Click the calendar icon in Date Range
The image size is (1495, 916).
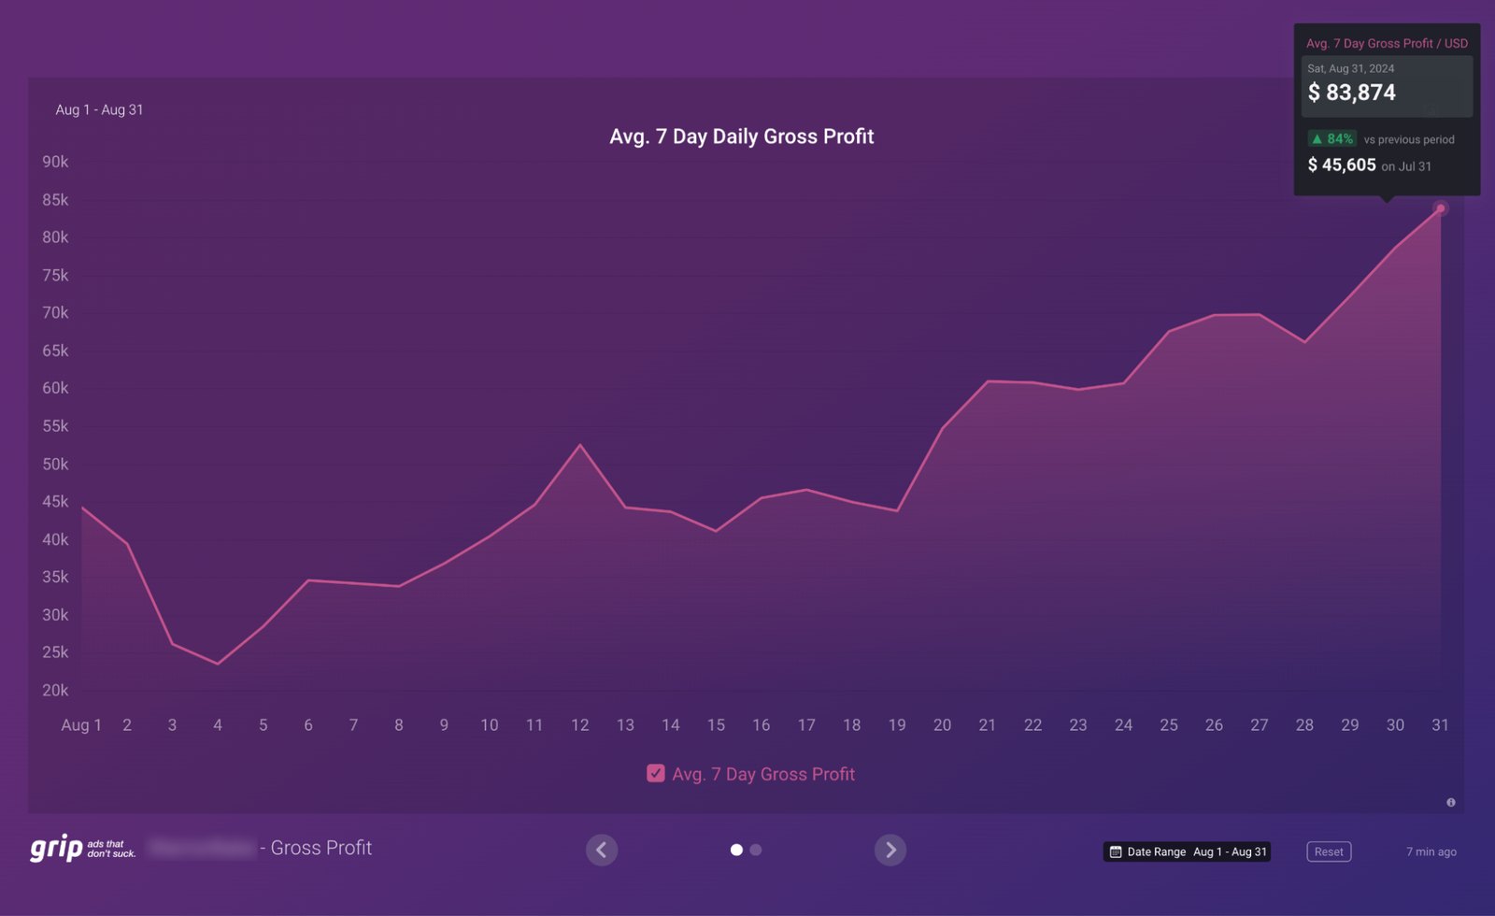click(1115, 852)
